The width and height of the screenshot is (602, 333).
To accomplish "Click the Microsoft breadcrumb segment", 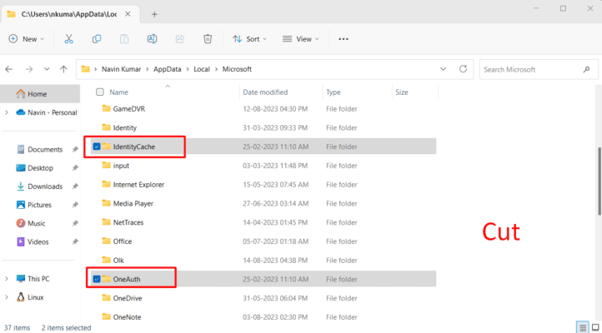I will 237,69.
